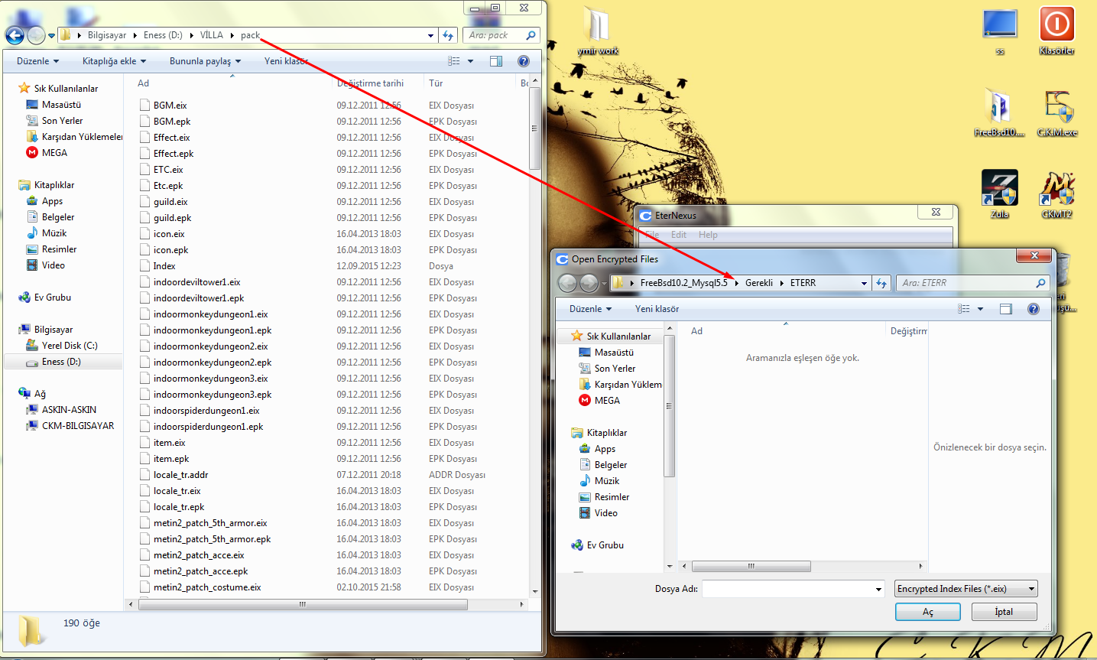
Task: Select CKM.exe desktop icon
Action: tap(1057, 112)
